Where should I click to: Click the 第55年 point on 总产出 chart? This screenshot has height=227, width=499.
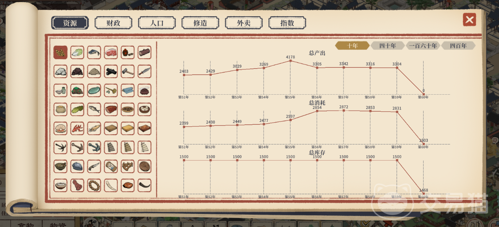[x=290, y=61]
